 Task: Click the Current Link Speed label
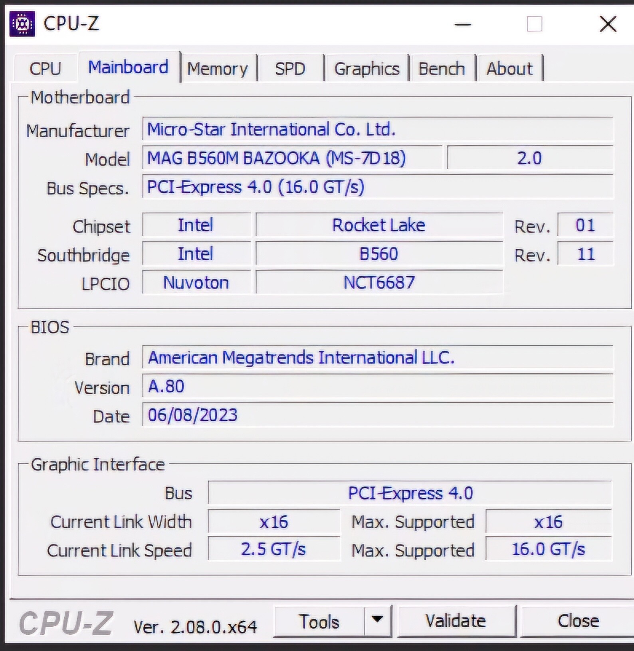(x=119, y=550)
